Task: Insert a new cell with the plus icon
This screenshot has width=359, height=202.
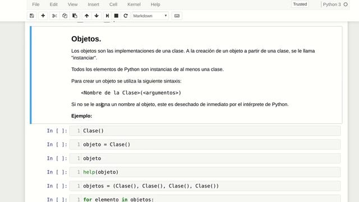Action: [x=43, y=16]
